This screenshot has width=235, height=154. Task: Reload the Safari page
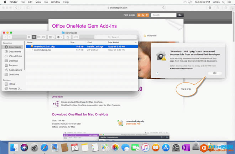[163, 7]
